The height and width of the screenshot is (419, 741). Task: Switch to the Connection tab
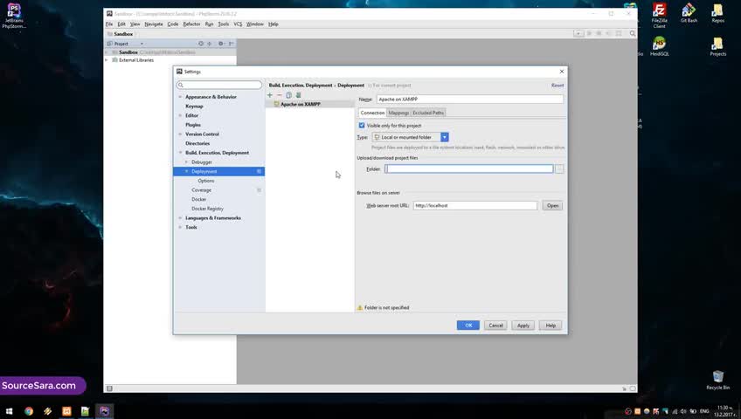pyautogui.click(x=372, y=113)
